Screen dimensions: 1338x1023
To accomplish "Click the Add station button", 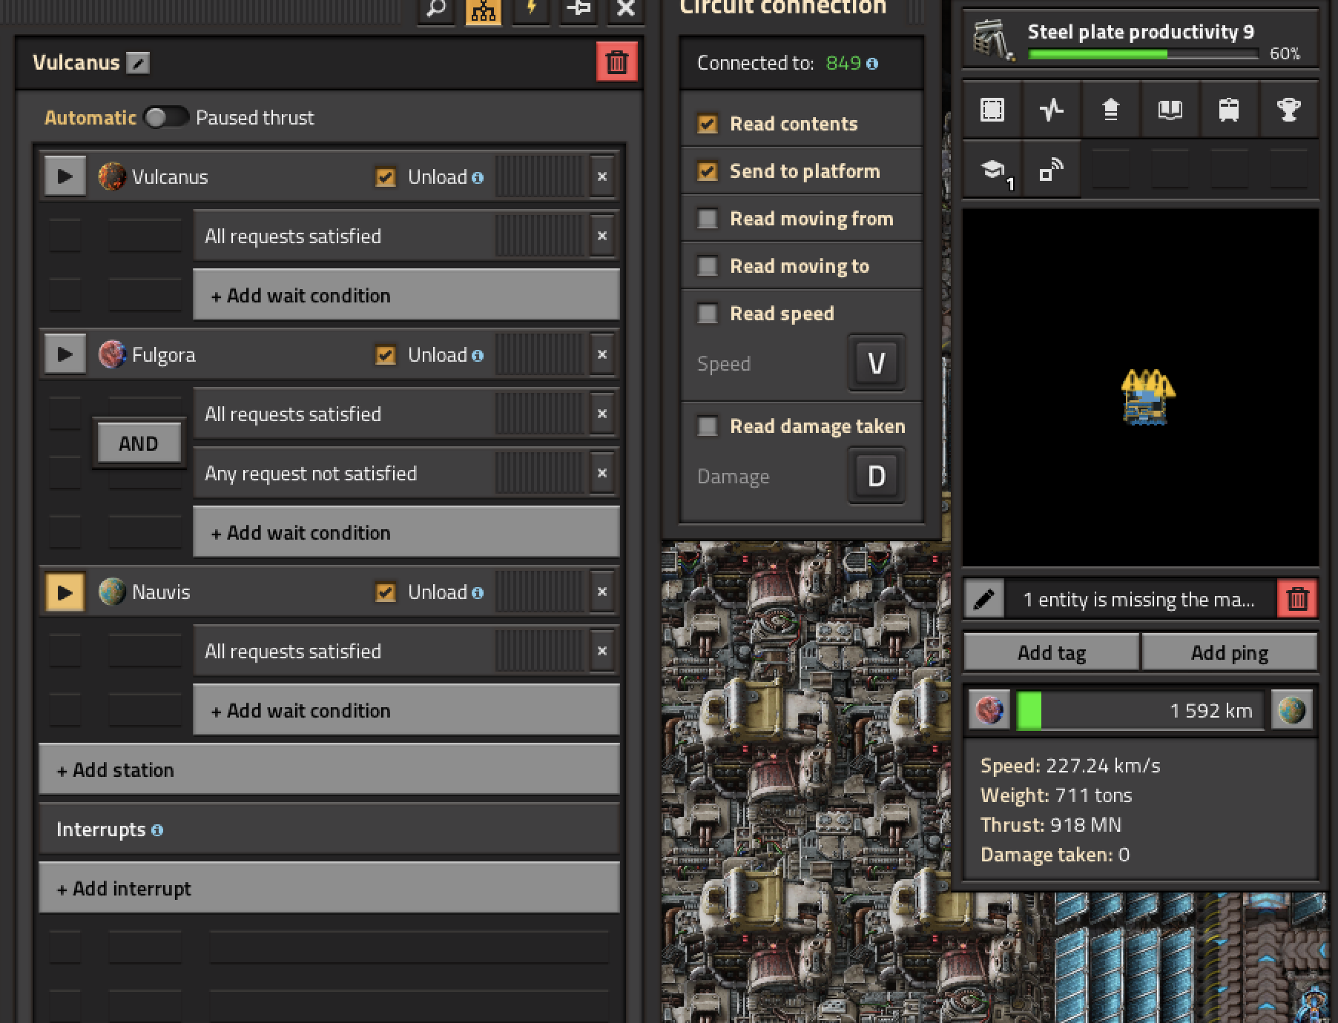I will [329, 769].
